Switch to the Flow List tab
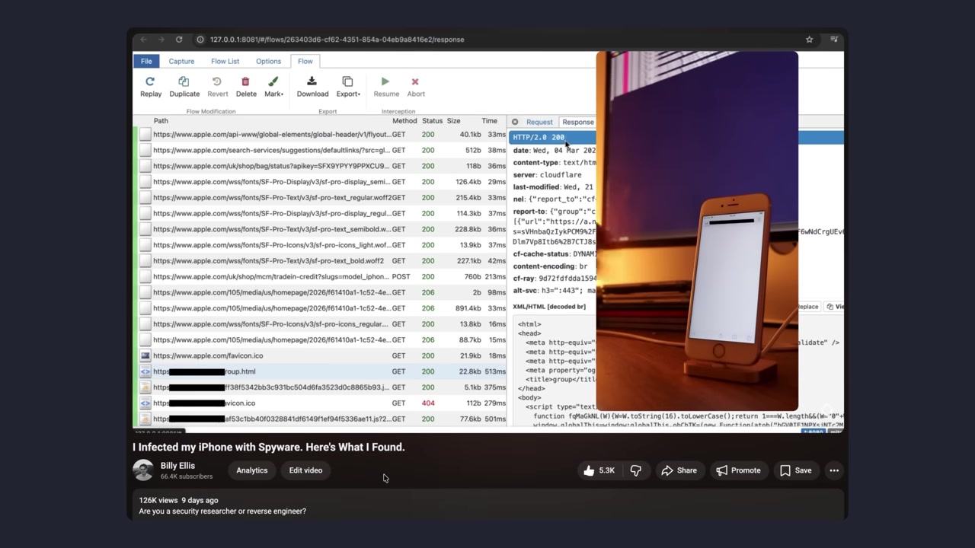Image resolution: width=975 pixels, height=548 pixels. click(225, 61)
